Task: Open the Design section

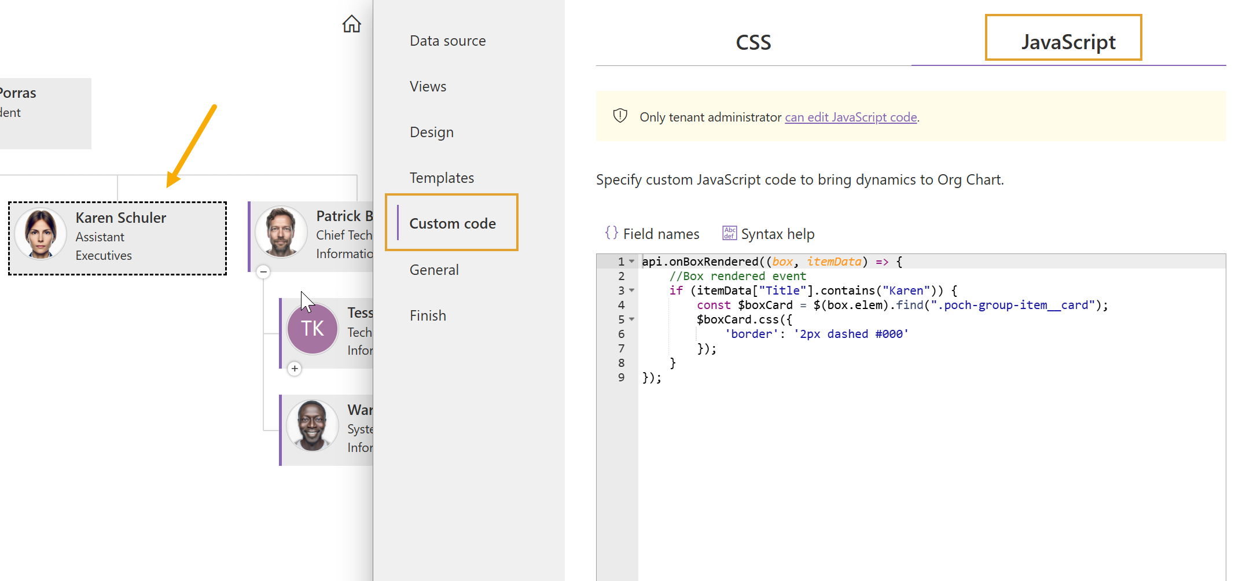Action: click(431, 133)
